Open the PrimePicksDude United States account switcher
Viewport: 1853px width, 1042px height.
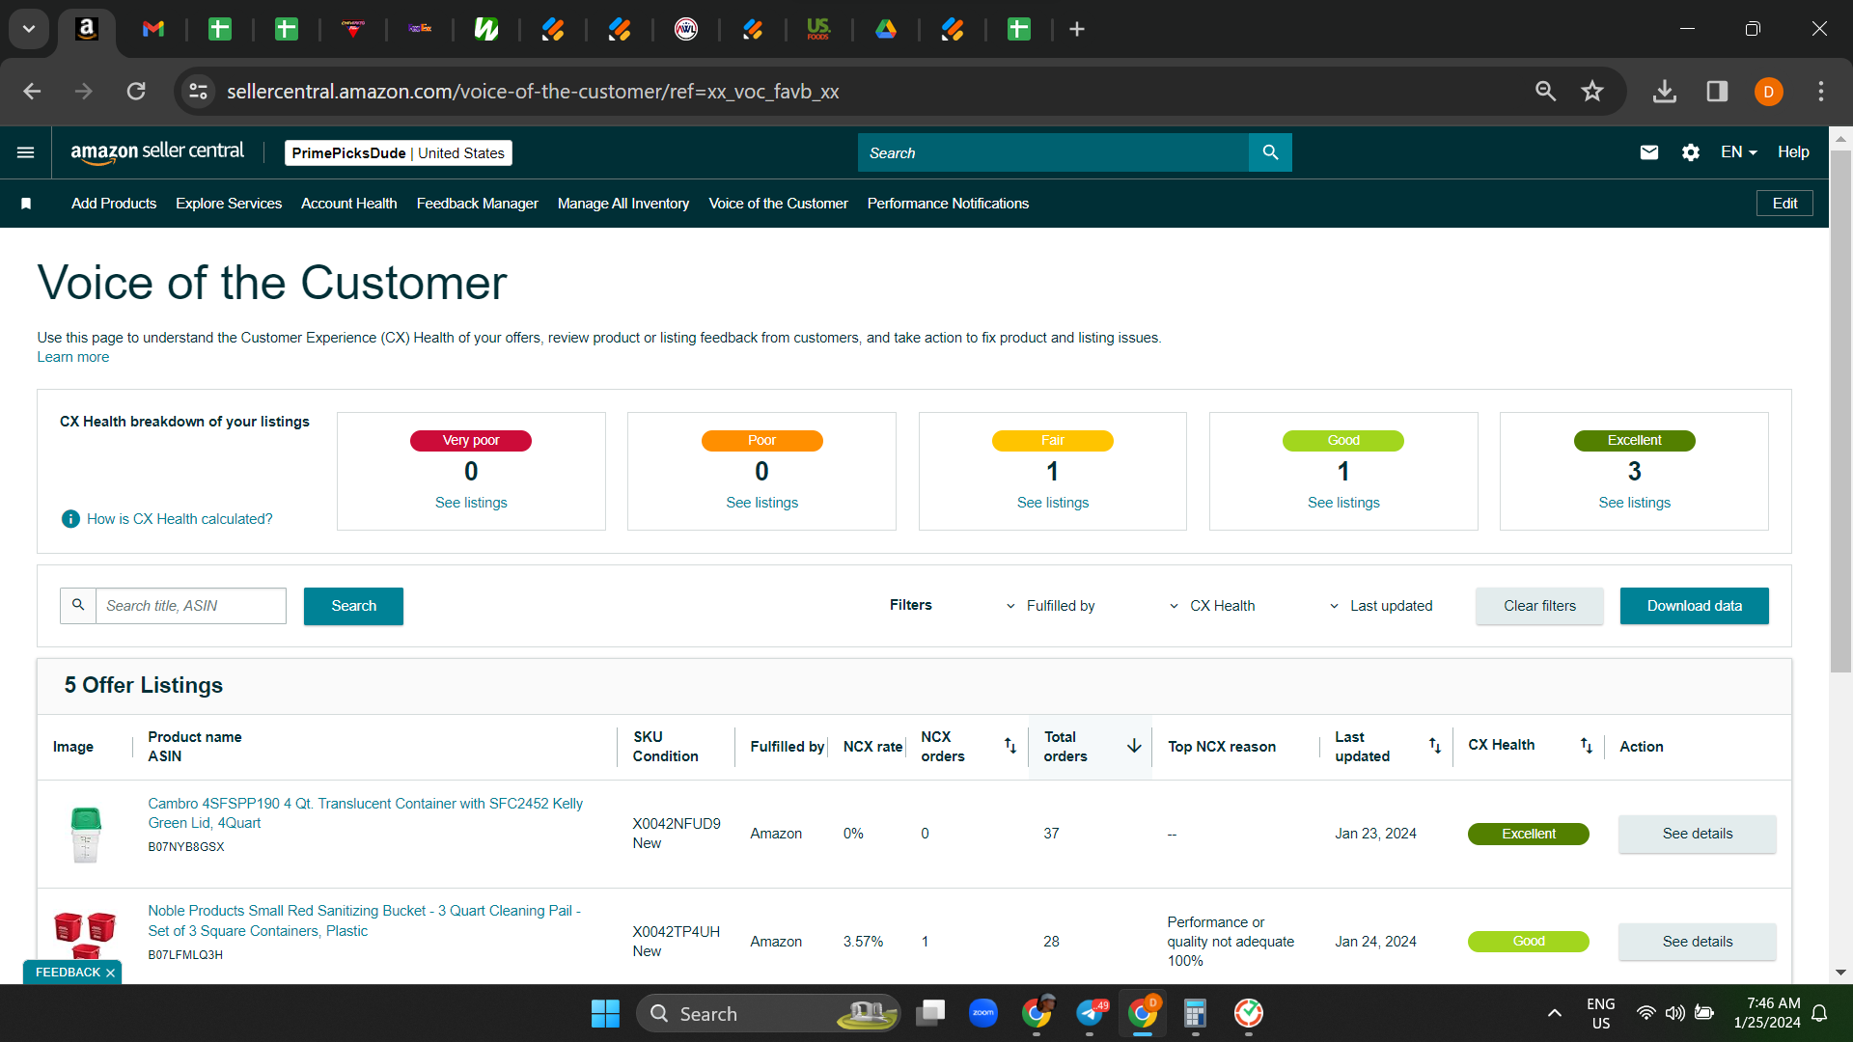pos(398,153)
